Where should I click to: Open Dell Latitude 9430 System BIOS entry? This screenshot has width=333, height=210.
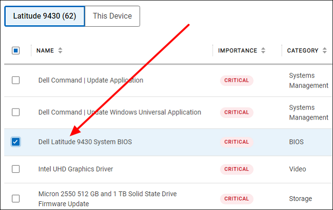click(85, 142)
